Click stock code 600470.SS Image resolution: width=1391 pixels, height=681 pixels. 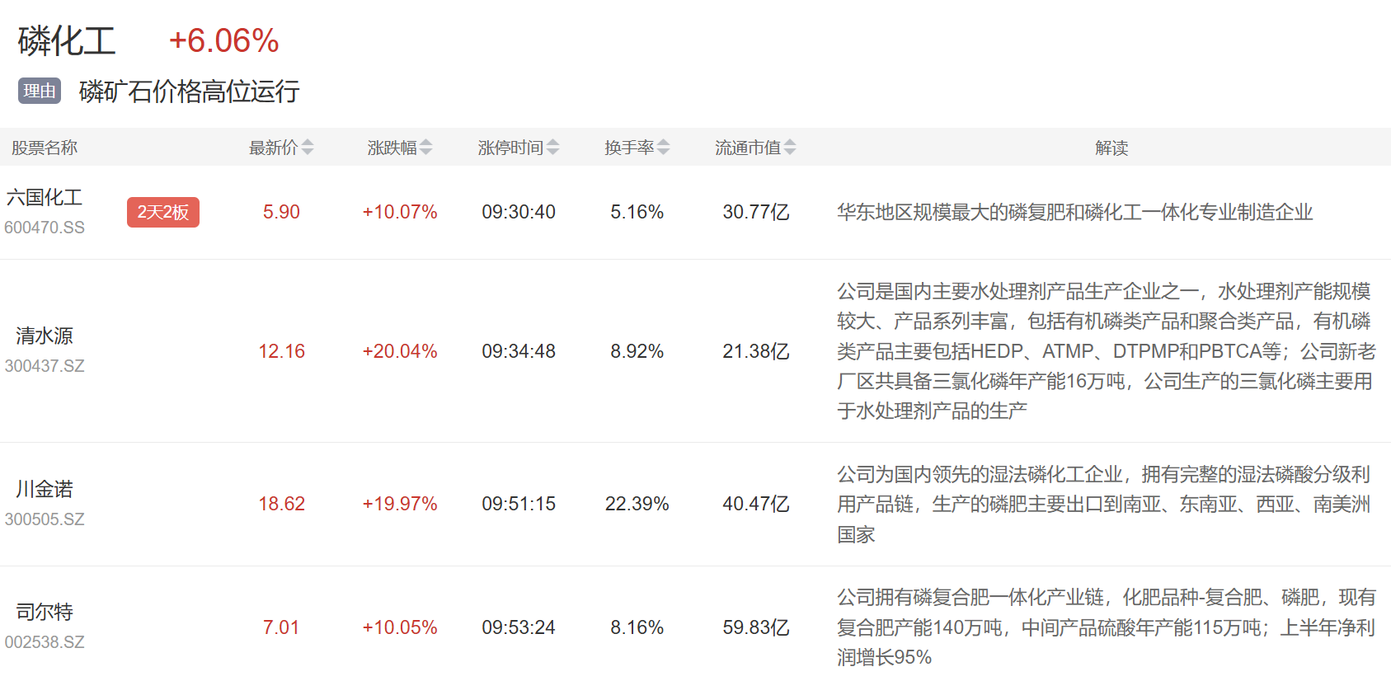[x=45, y=228]
